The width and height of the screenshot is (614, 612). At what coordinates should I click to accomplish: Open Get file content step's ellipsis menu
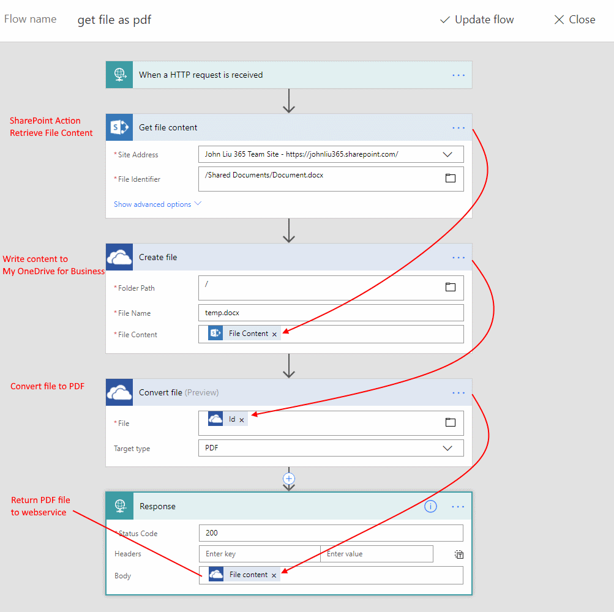[x=459, y=128]
